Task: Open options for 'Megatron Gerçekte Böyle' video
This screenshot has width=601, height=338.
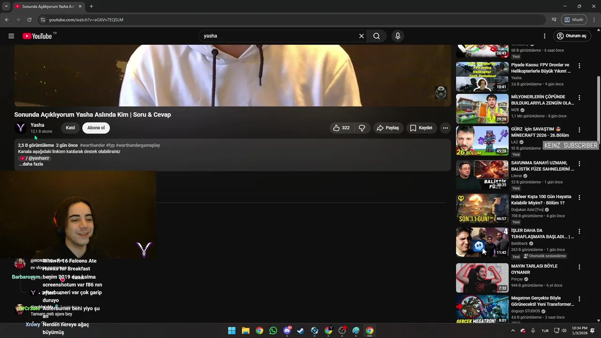Action: click(579, 299)
